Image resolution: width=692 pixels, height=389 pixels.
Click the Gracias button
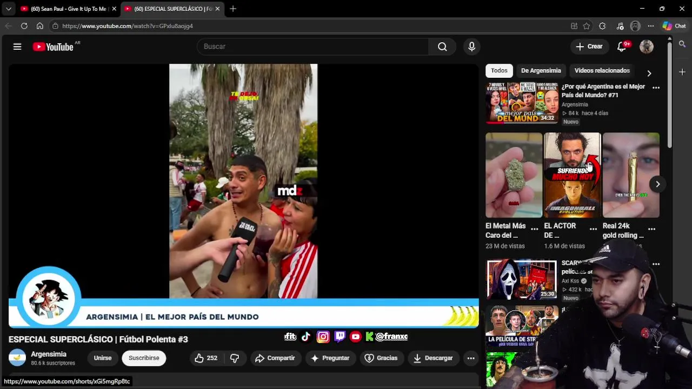[381, 358]
